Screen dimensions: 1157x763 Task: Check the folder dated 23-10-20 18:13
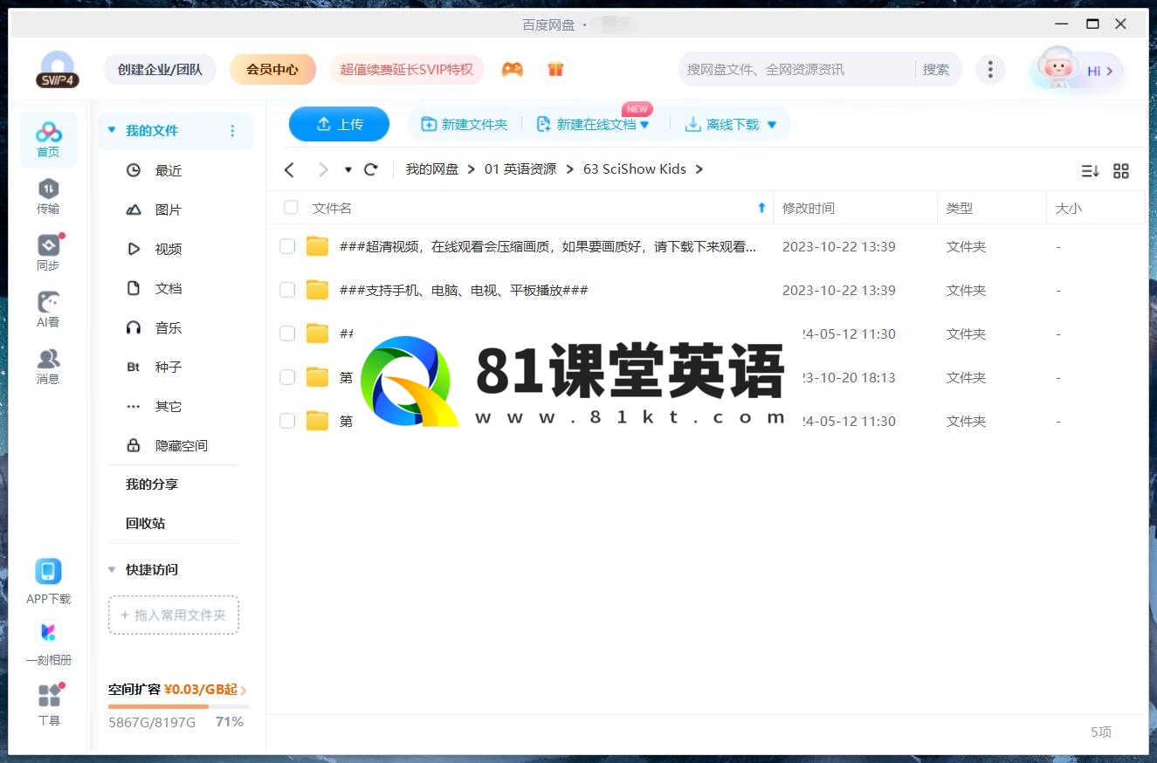[x=287, y=377]
